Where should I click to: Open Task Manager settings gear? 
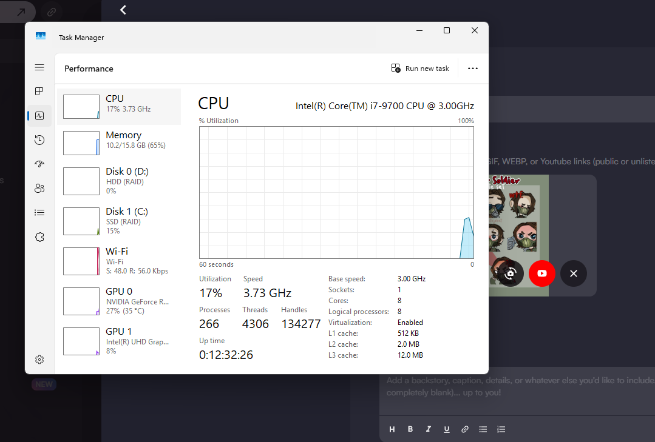click(39, 360)
